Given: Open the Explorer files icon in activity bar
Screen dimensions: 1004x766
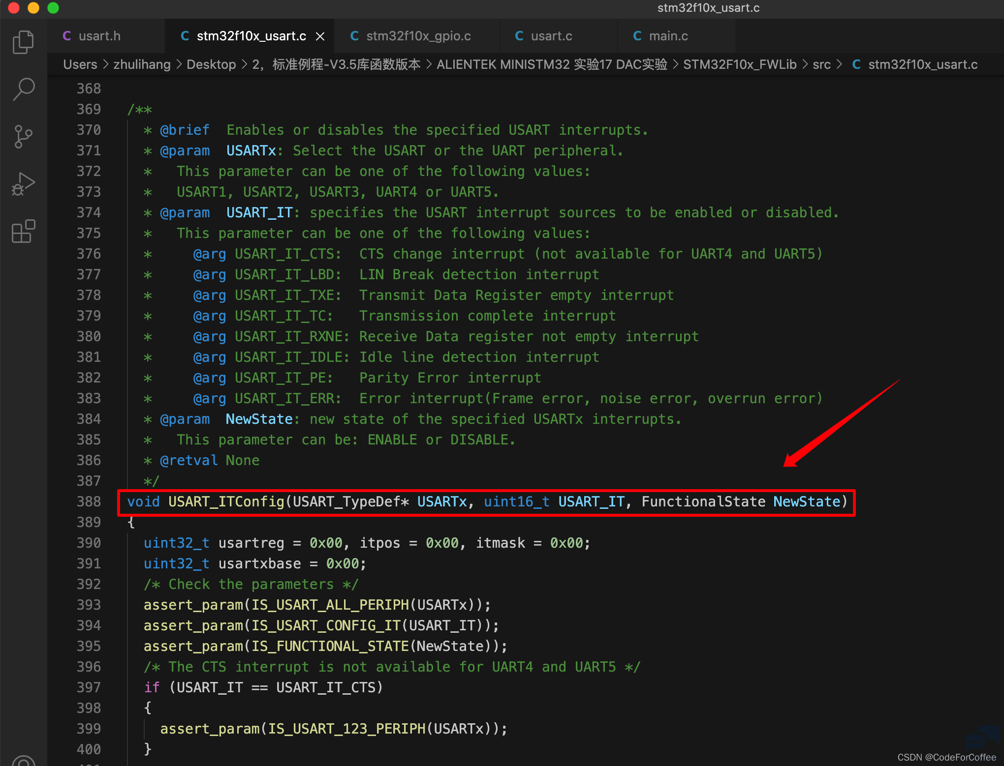Looking at the screenshot, I should [23, 42].
